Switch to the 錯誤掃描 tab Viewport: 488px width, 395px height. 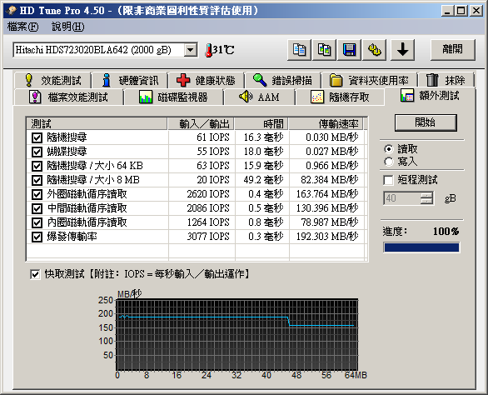[282, 80]
